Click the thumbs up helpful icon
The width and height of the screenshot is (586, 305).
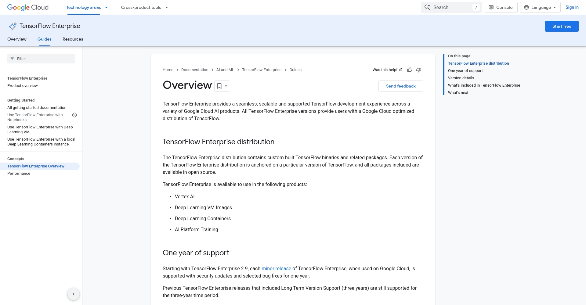click(x=410, y=70)
